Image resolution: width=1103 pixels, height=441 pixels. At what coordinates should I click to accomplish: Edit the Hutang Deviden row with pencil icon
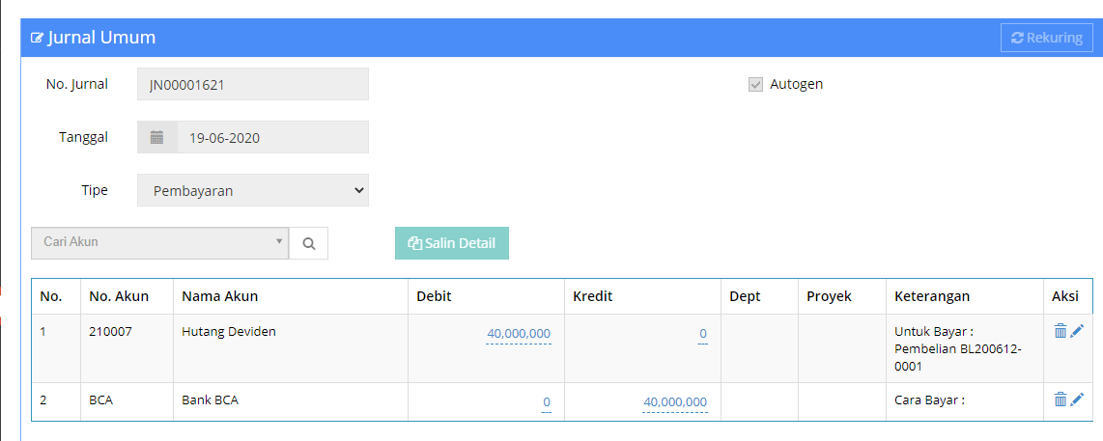tap(1077, 331)
